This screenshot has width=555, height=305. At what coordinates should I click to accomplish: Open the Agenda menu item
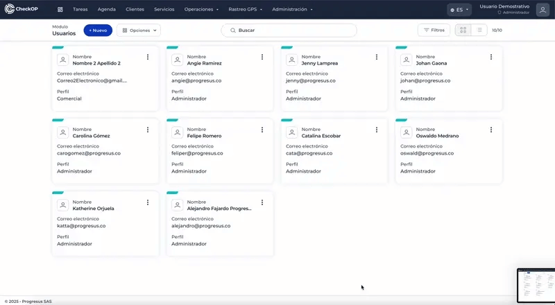click(x=107, y=10)
